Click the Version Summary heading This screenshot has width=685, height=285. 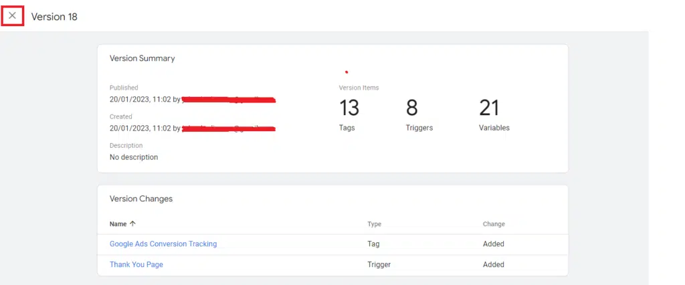142,58
